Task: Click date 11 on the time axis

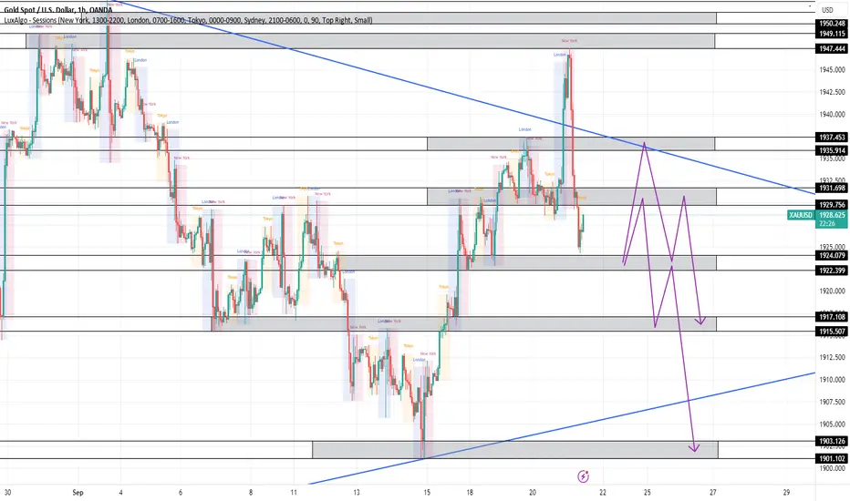Action: [294, 493]
